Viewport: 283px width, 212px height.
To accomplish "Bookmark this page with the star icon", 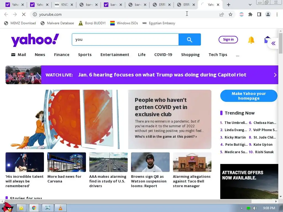I will [x=230, y=14].
